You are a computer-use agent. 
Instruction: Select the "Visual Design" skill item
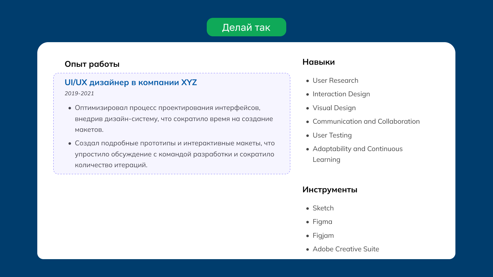[334, 108]
